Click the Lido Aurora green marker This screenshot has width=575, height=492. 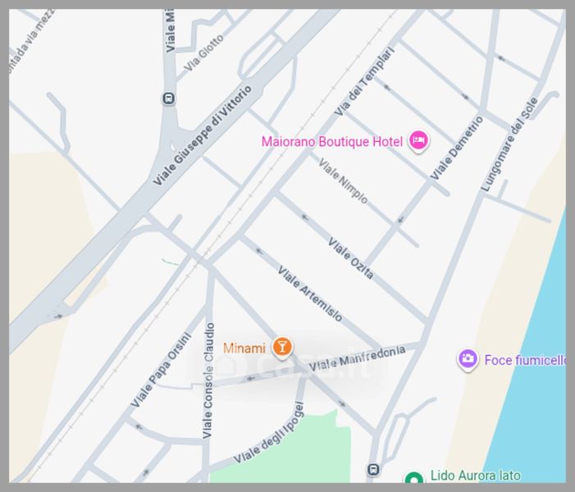pyautogui.click(x=414, y=478)
